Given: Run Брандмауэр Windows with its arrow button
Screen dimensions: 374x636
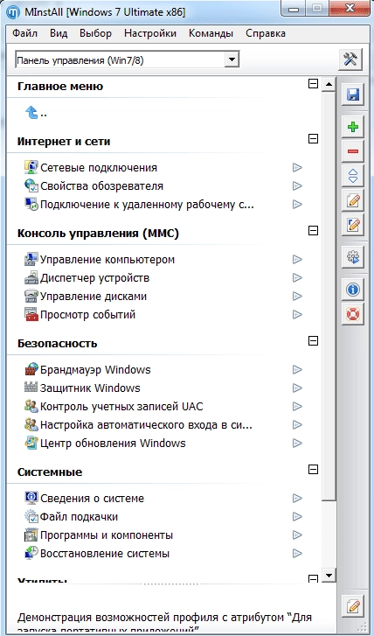Looking at the screenshot, I should tap(297, 369).
